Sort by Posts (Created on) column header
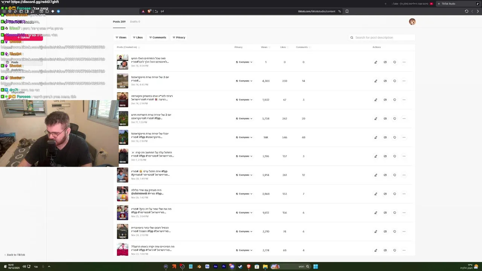The height and width of the screenshot is (271, 482). click(128, 47)
